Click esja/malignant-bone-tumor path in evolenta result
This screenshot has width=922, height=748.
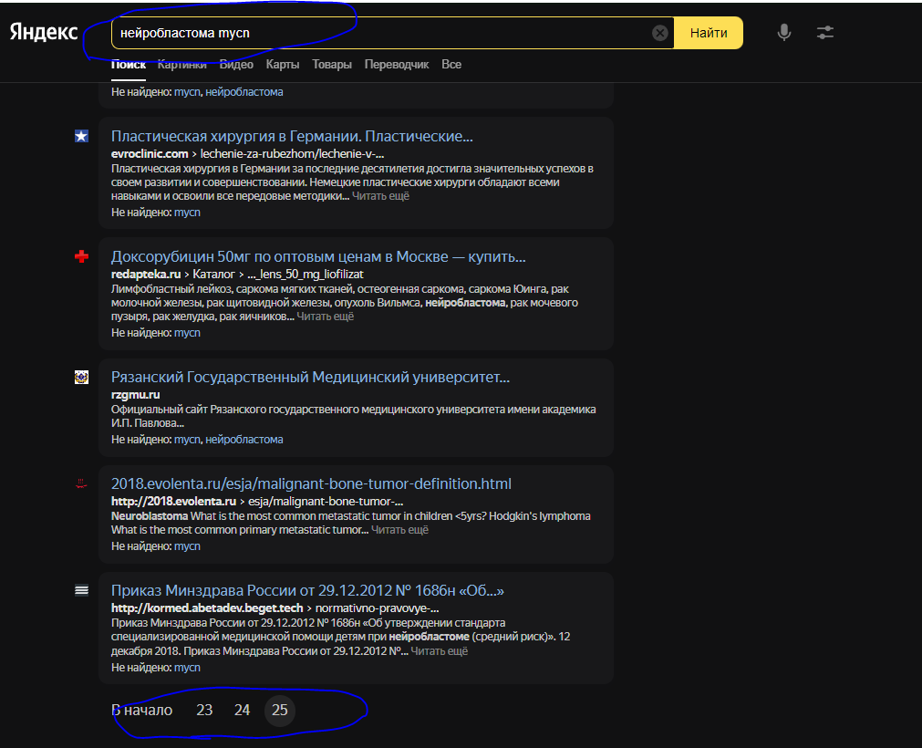[326, 502]
